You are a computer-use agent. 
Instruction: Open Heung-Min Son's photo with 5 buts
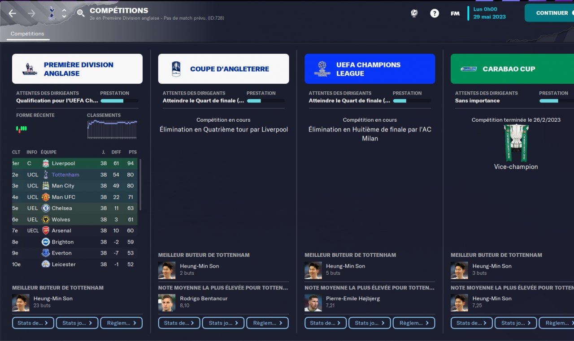tap(313, 270)
